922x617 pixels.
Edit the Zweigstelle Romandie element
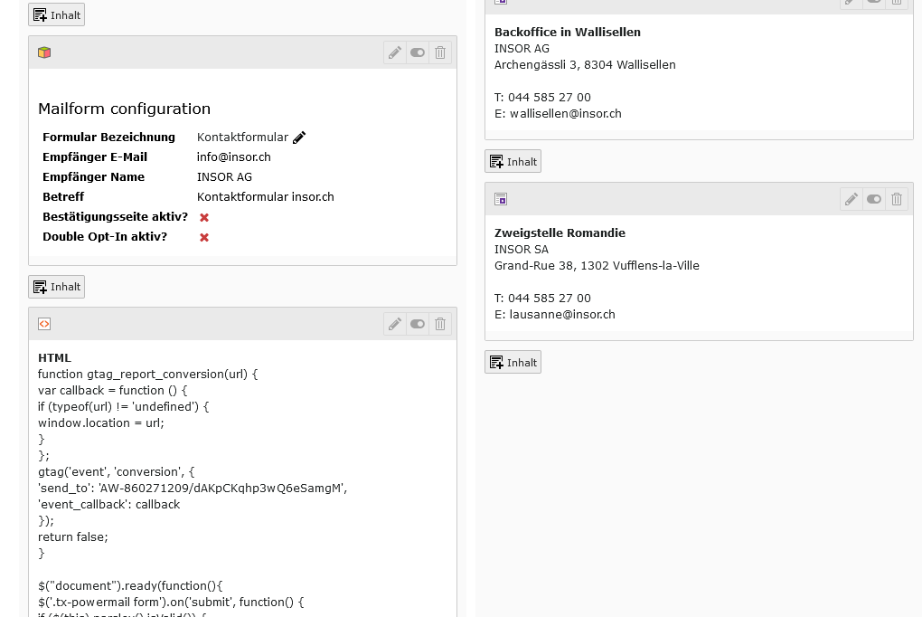point(851,199)
